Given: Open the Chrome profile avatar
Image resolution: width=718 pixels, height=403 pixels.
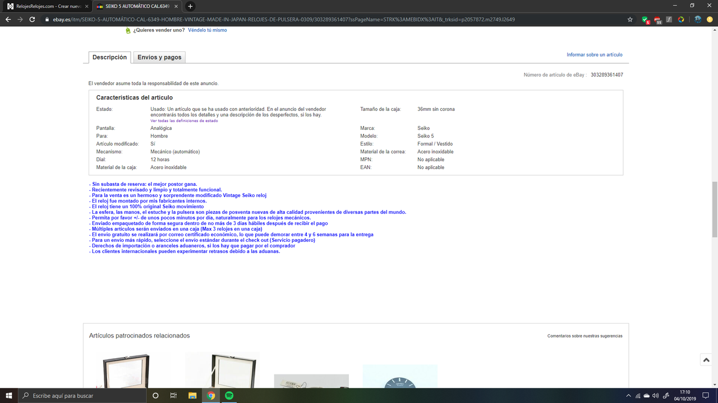Looking at the screenshot, I should 698,19.
